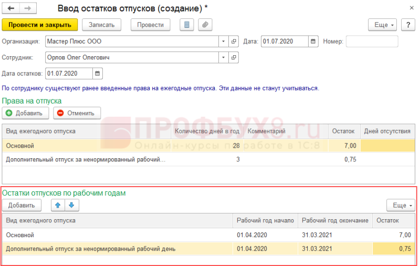Click the forward arrow navigation icon

pos(28,8)
